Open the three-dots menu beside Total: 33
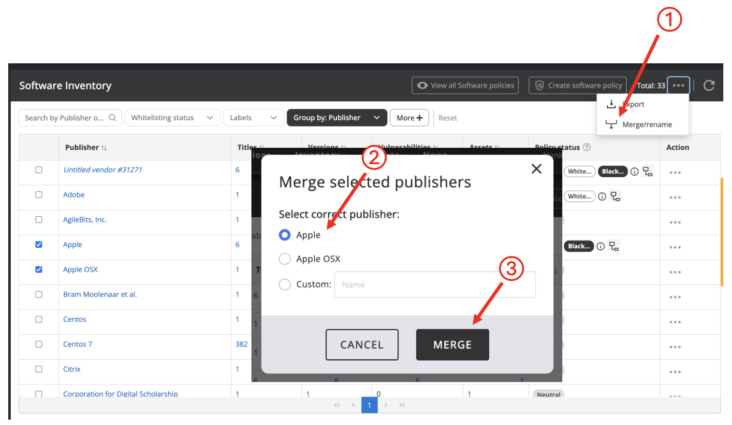The image size is (732, 425). coord(678,85)
